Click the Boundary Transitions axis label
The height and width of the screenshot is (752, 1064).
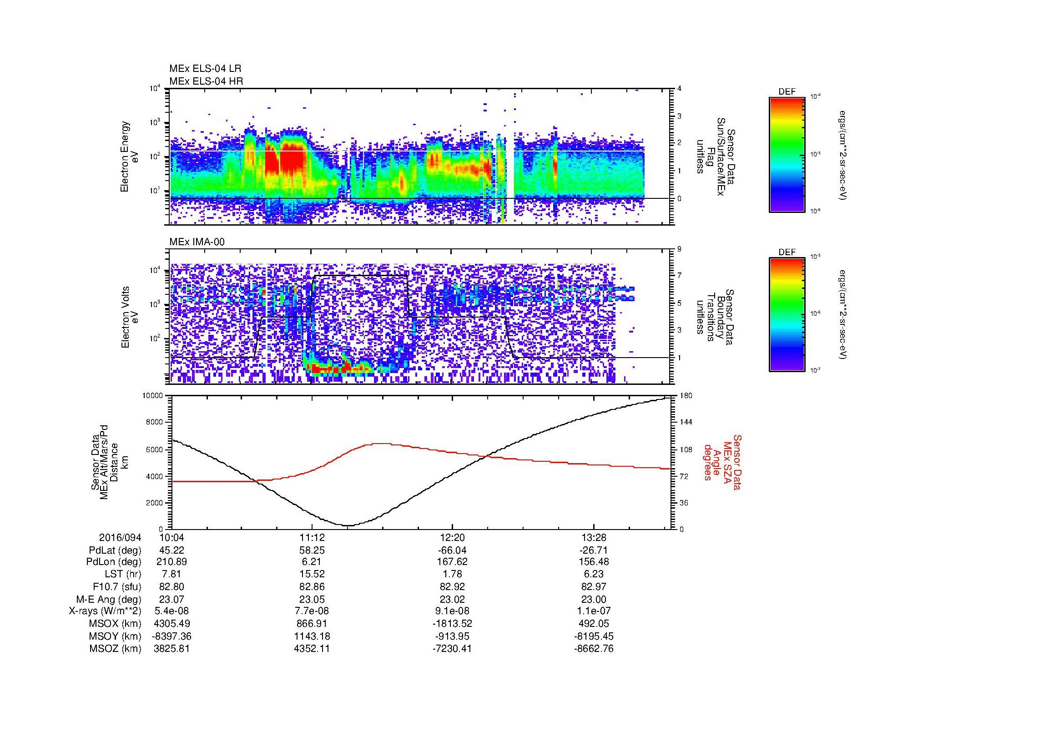(715, 318)
